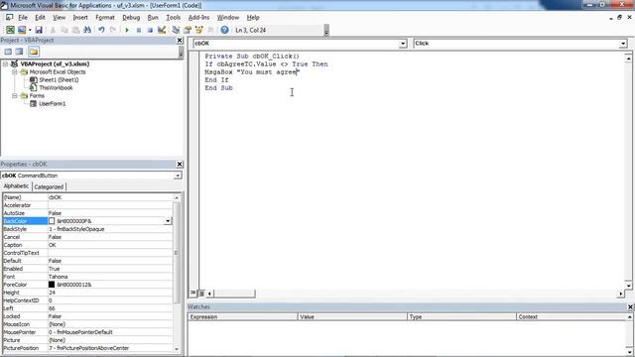Run the macro with the green play icon
Viewport: 635px width, 357px height.
pos(127,30)
